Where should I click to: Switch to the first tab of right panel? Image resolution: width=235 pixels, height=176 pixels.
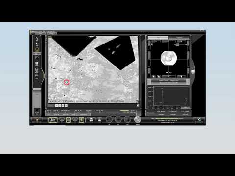pyautogui.click(x=158, y=38)
